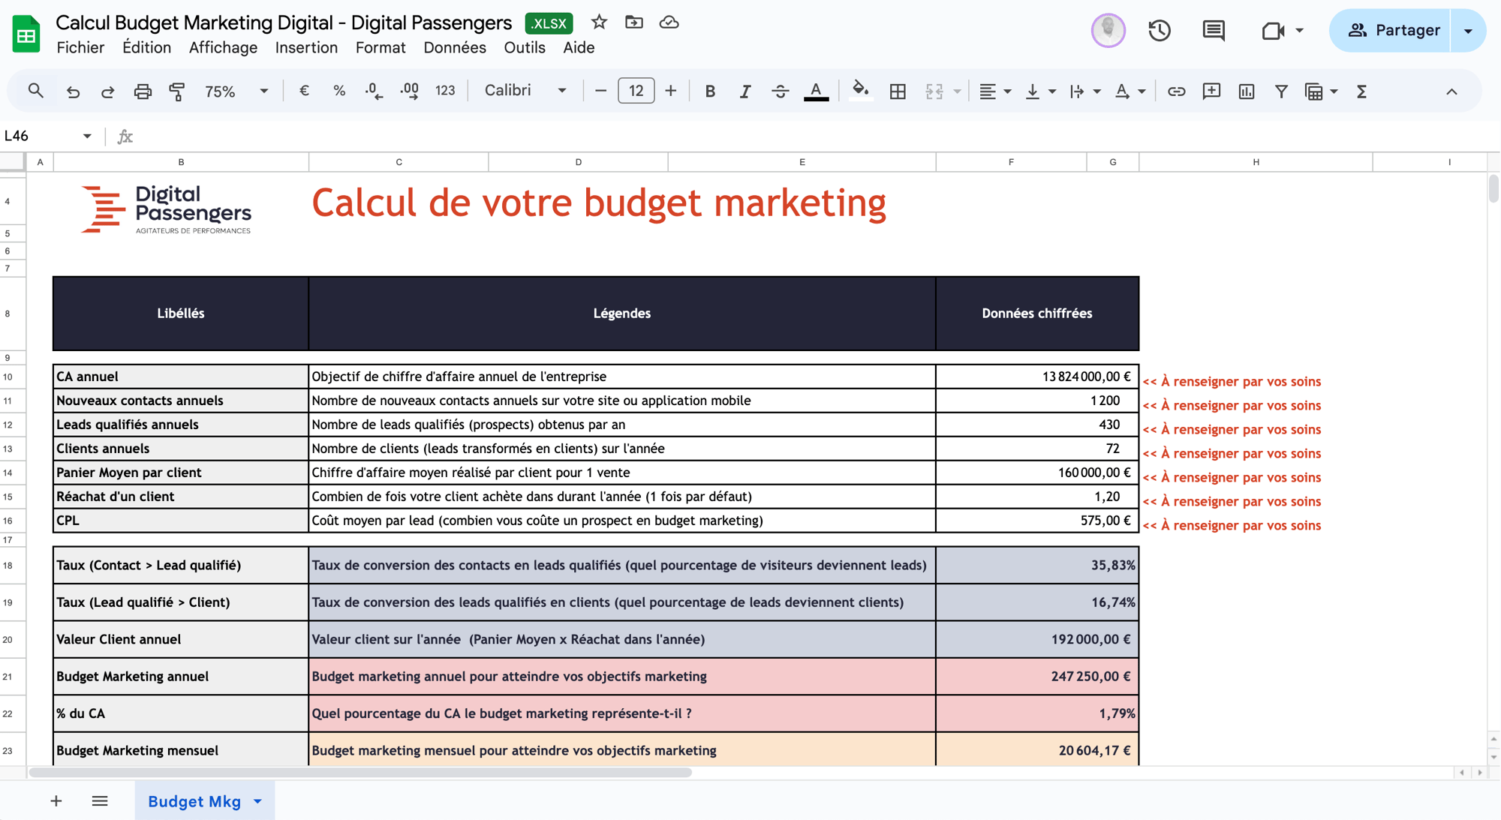Toggle bold formatting
This screenshot has height=820, width=1501.
[x=710, y=91]
